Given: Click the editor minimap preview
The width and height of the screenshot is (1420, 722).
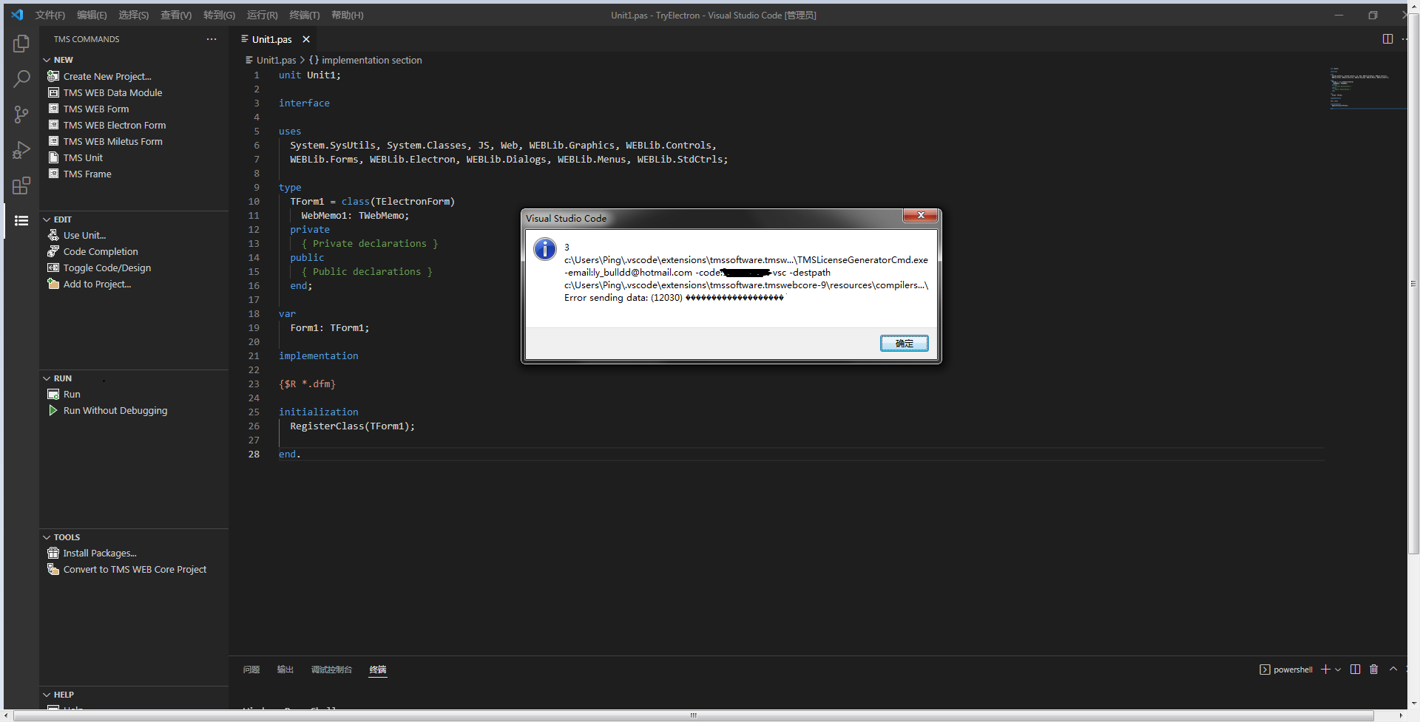Looking at the screenshot, I should coord(1367,87).
